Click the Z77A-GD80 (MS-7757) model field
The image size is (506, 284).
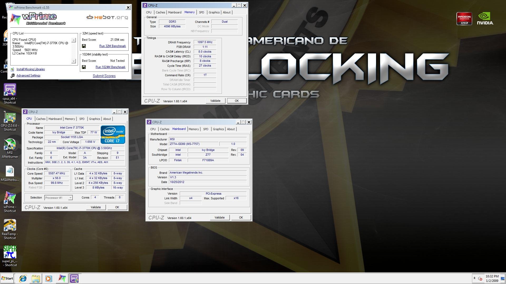point(194,144)
